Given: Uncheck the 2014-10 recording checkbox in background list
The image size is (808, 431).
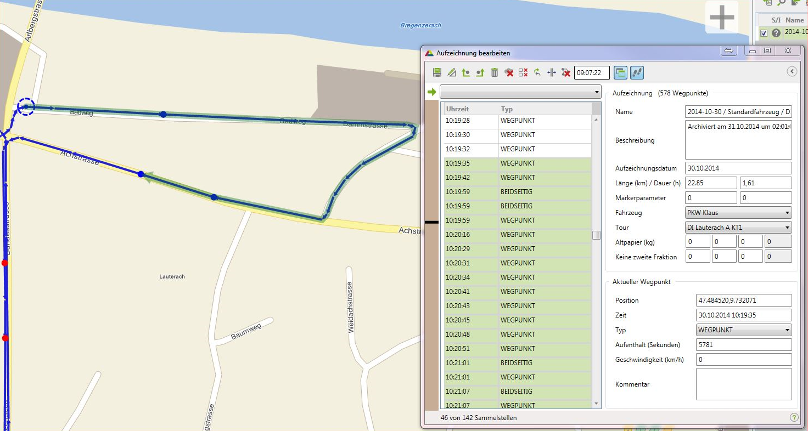Looking at the screenshot, I should [x=764, y=33].
